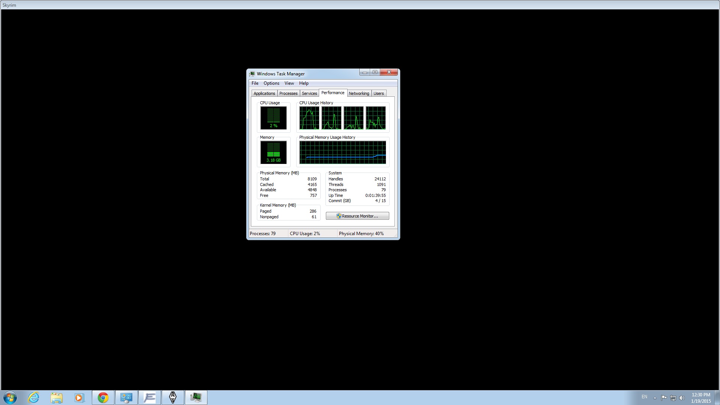Minimize the Task Manager window
Image resolution: width=720 pixels, height=405 pixels.
(x=364, y=72)
